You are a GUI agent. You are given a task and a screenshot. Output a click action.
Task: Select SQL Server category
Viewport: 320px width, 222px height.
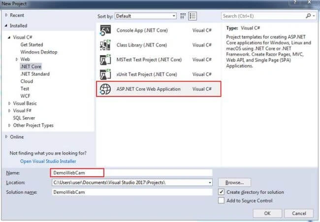(24, 118)
